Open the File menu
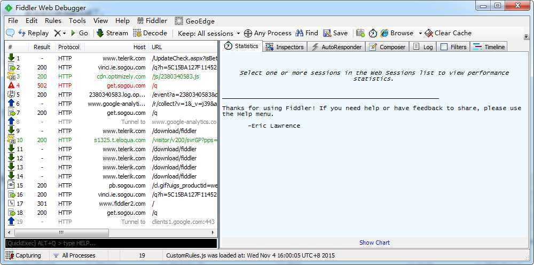Viewport: 534px width, 265px height. point(13,21)
